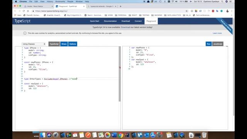The width and height of the screenshot is (247, 139).
Task: Click Learn more cookie link
Action: (x=217, y=33)
